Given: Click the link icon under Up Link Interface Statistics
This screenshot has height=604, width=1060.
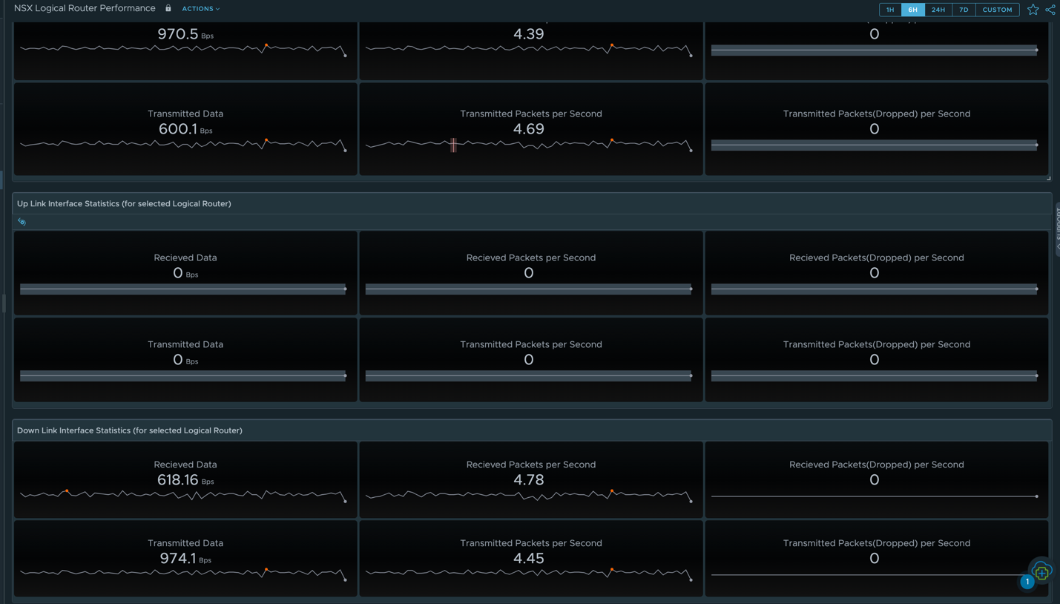Looking at the screenshot, I should click(22, 222).
